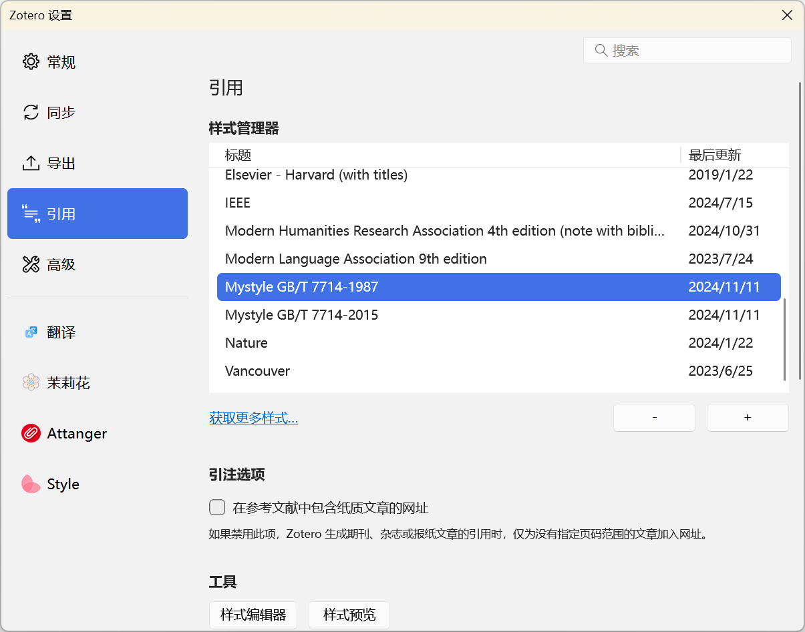Enable 在参考文献中包含纸质文章的网址 checkbox

point(217,508)
